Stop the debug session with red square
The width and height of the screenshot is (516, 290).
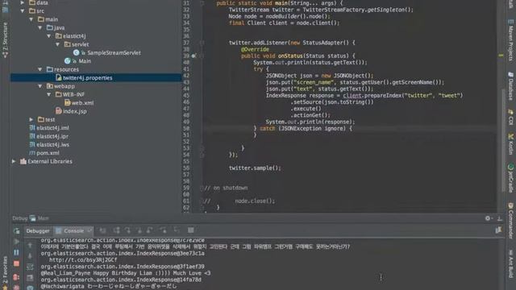[x=16, y=263]
